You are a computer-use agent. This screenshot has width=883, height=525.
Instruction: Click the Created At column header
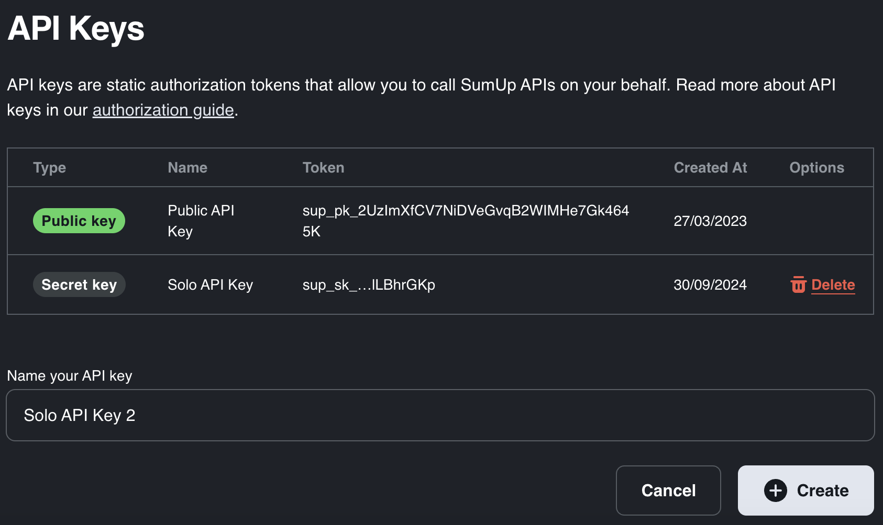coord(710,167)
